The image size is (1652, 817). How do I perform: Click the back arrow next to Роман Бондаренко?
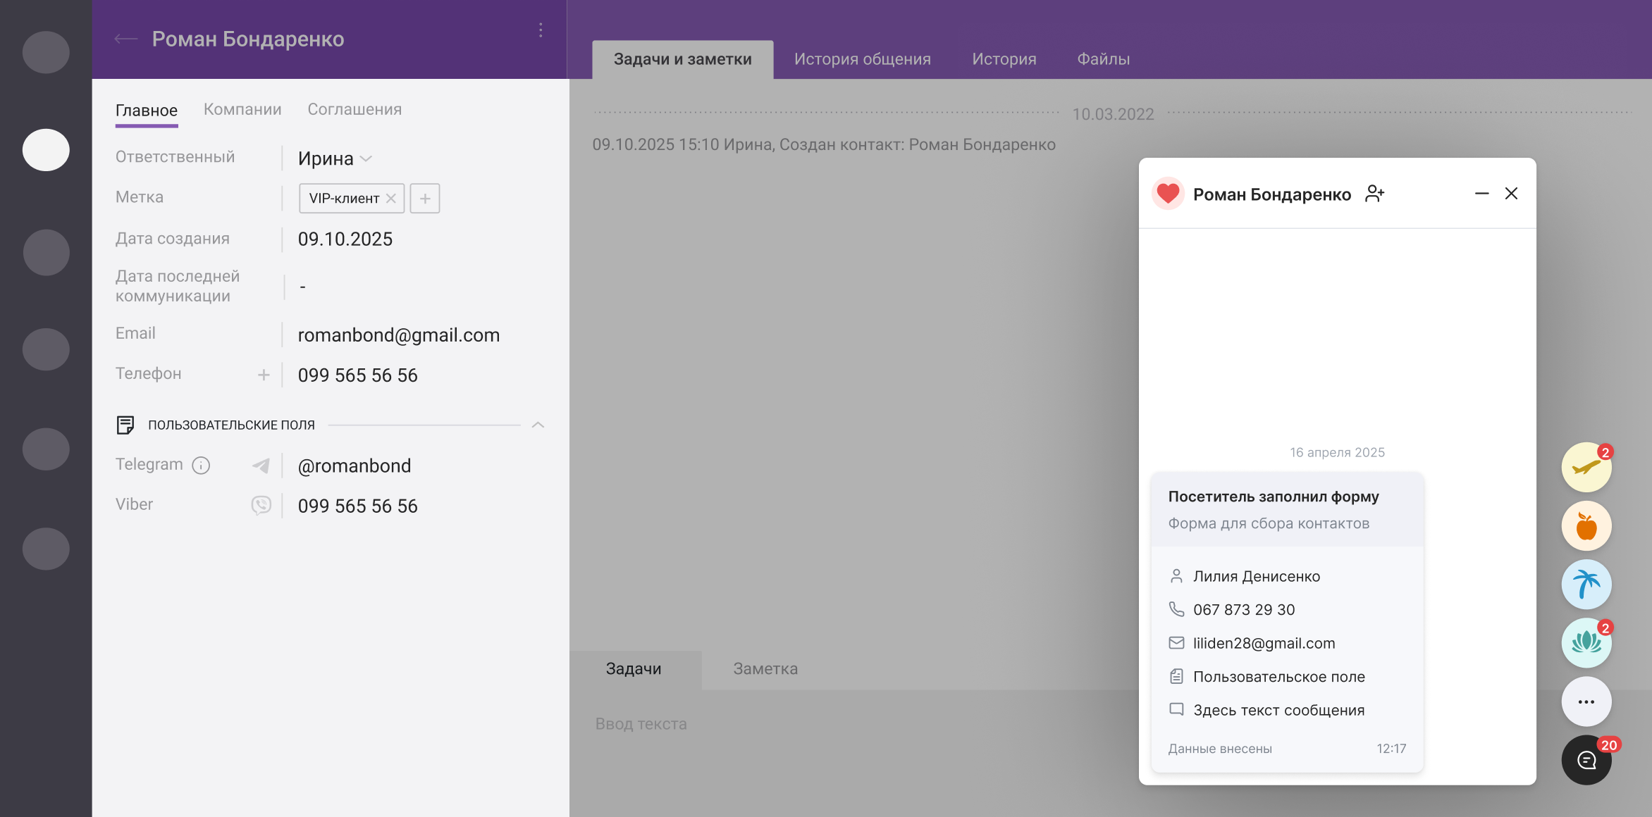pos(125,39)
